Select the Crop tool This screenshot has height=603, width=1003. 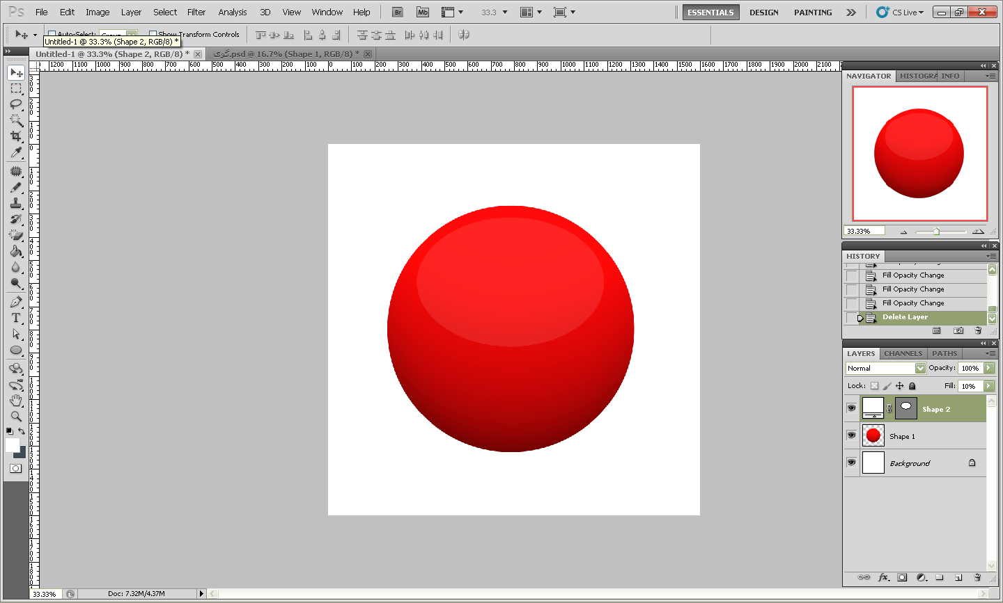coord(16,136)
